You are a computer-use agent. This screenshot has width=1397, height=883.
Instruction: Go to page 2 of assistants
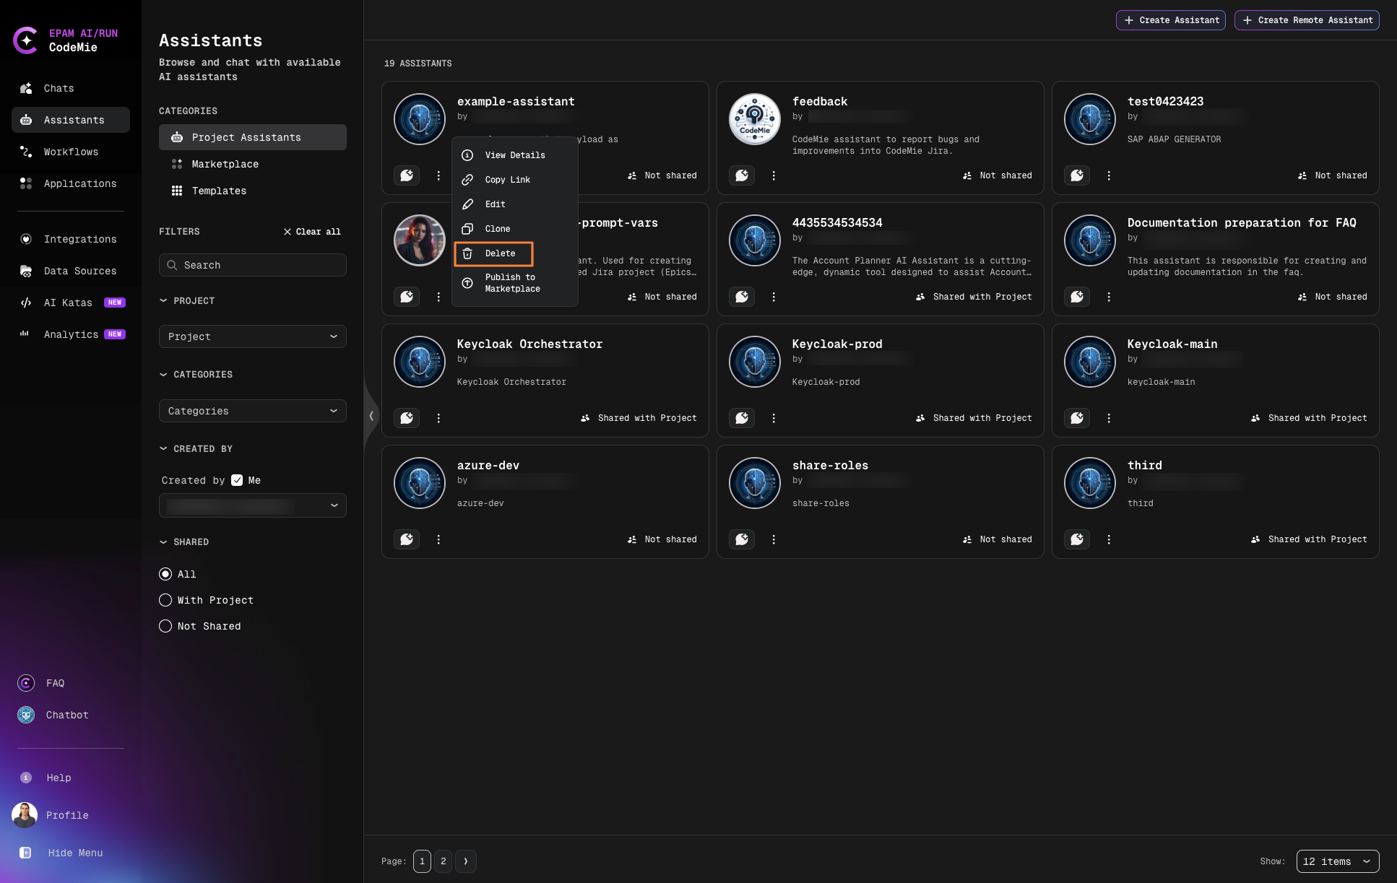coord(444,861)
